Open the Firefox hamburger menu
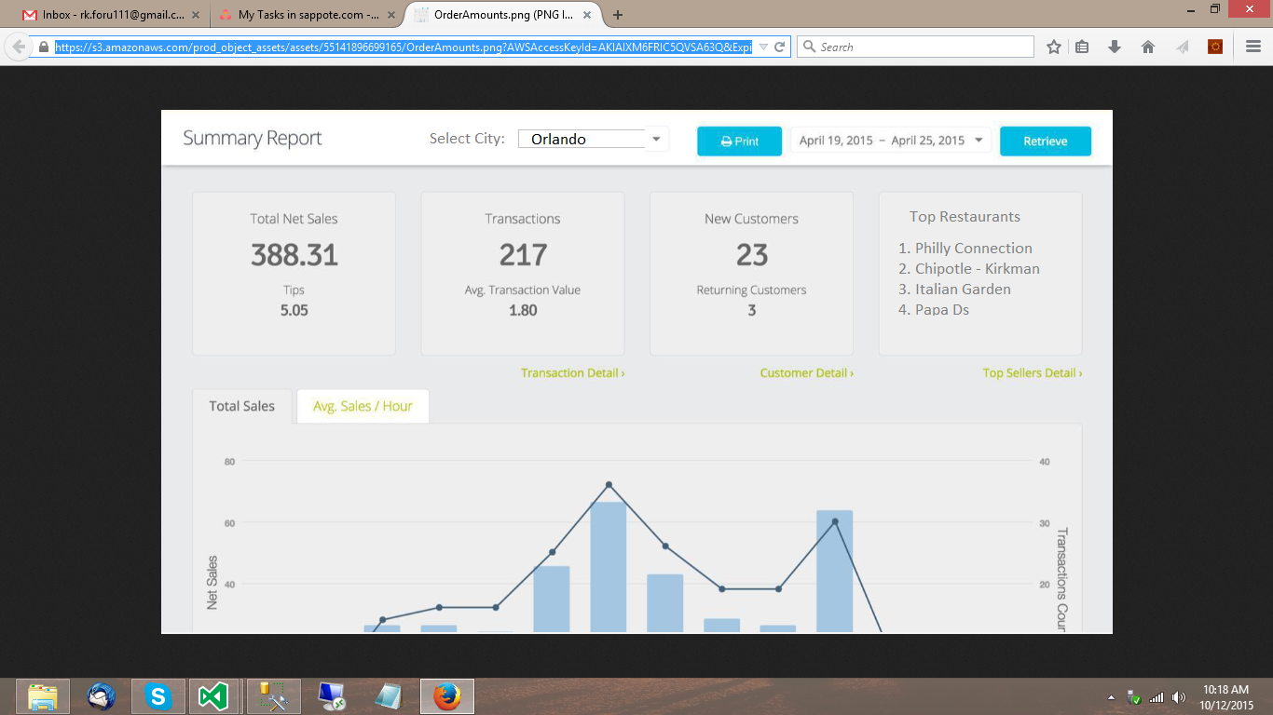 pyautogui.click(x=1253, y=47)
